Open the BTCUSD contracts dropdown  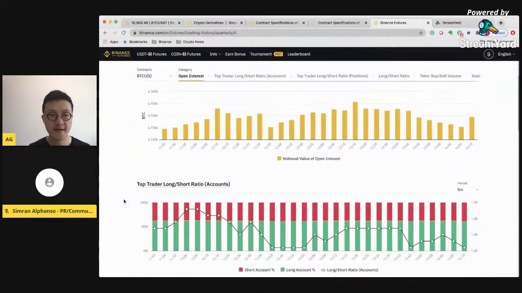(154, 76)
